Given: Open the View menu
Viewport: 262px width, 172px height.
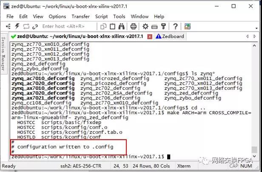Looking at the screenshot, I should tap(38, 17).
